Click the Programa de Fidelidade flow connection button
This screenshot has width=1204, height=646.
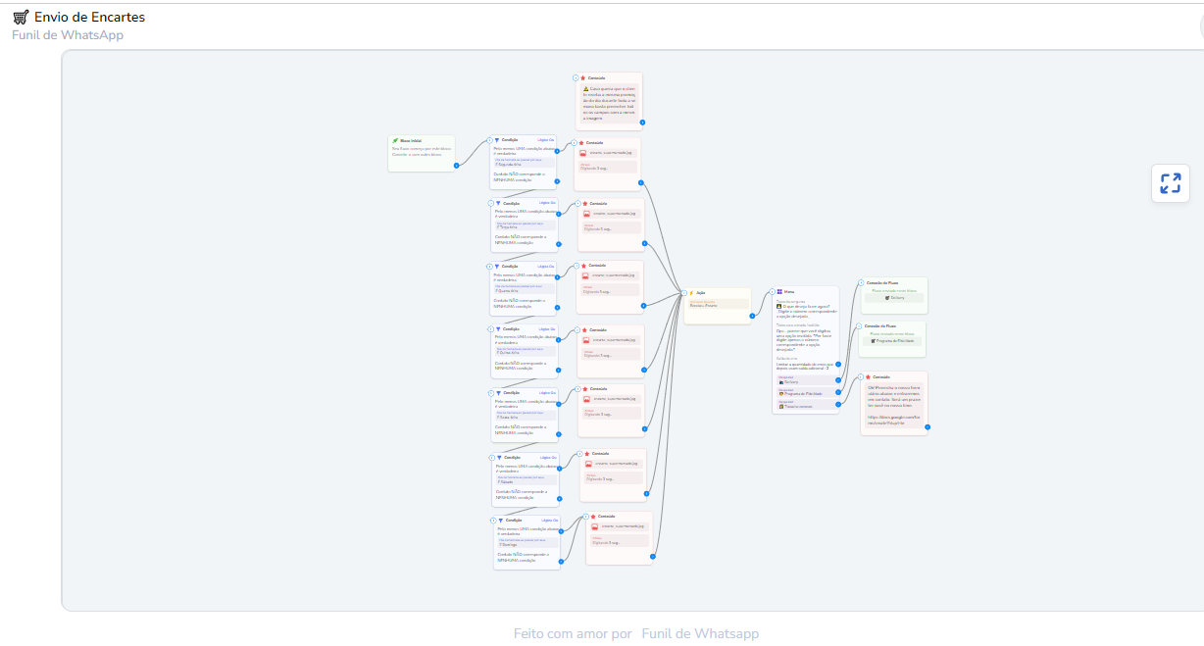click(x=894, y=341)
